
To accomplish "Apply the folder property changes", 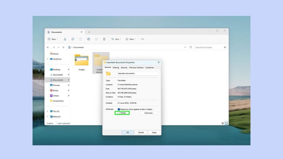I will 154,132.
